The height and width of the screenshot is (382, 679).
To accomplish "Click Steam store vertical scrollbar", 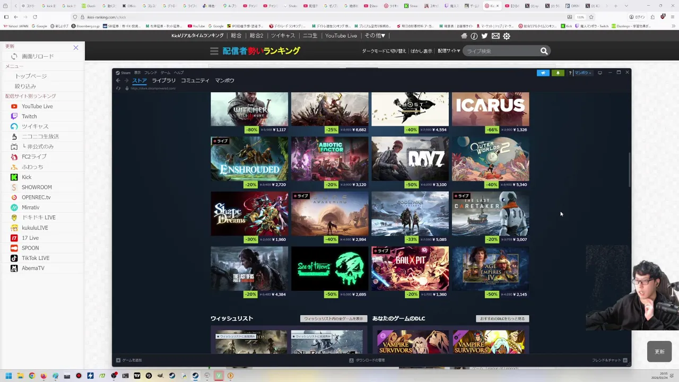I will (x=629, y=170).
